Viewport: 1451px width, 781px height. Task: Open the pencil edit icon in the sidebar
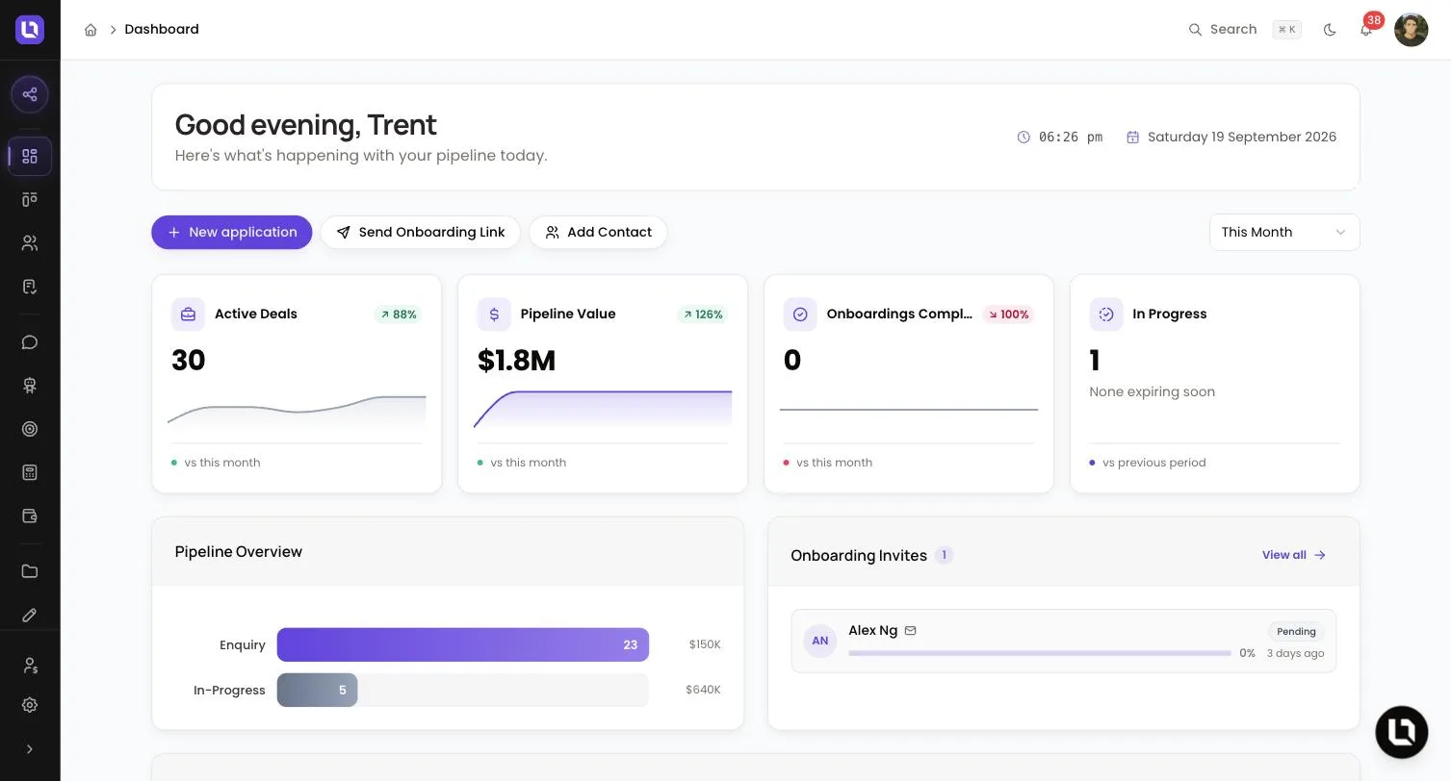pos(30,615)
